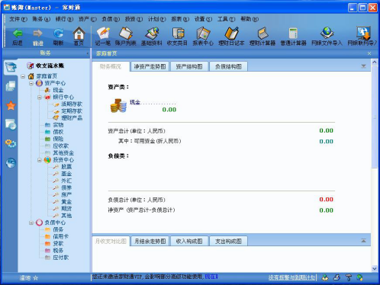This screenshot has width=380, height=285.
Task: Click the main scrollbar down arrow
Action: (375, 268)
